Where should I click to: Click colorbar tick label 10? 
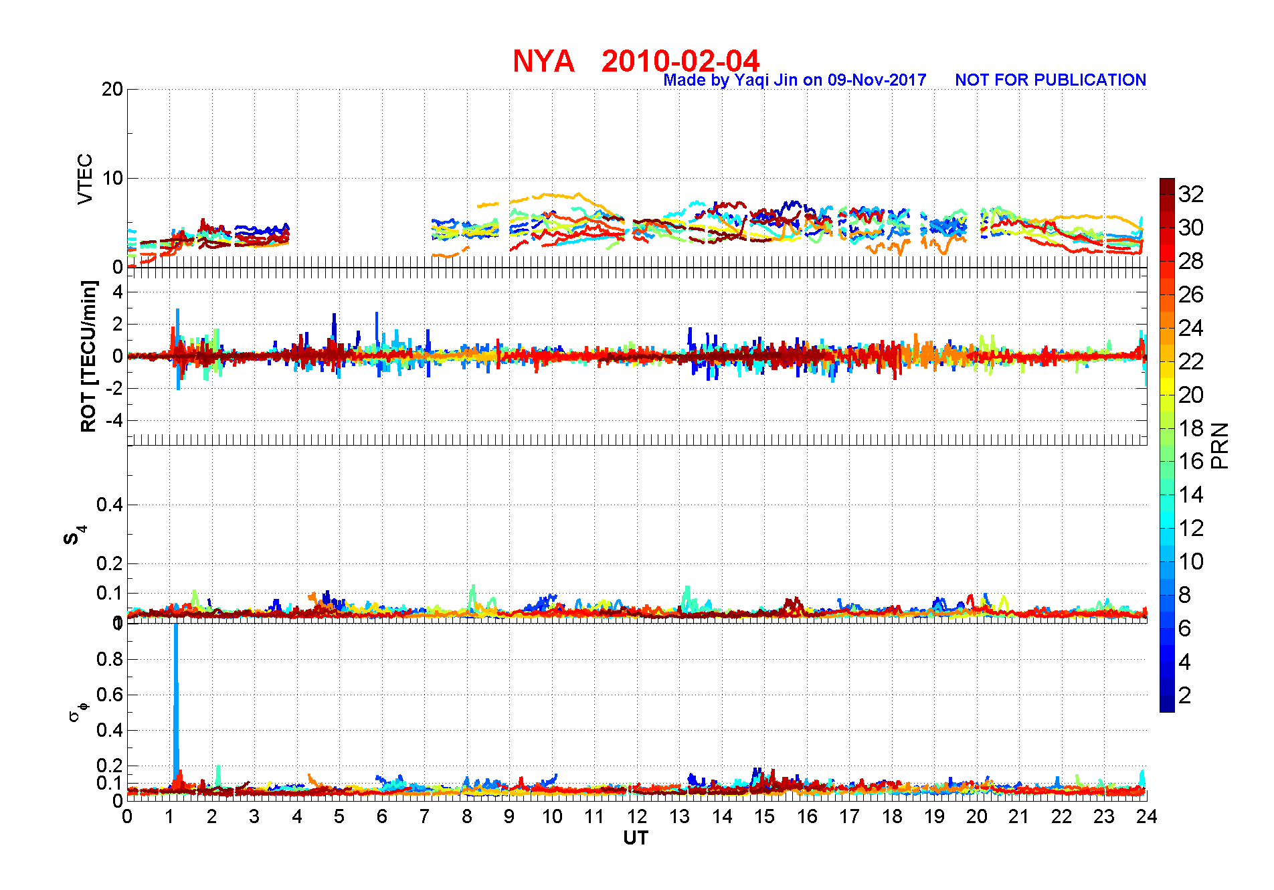click(1191, 561)
